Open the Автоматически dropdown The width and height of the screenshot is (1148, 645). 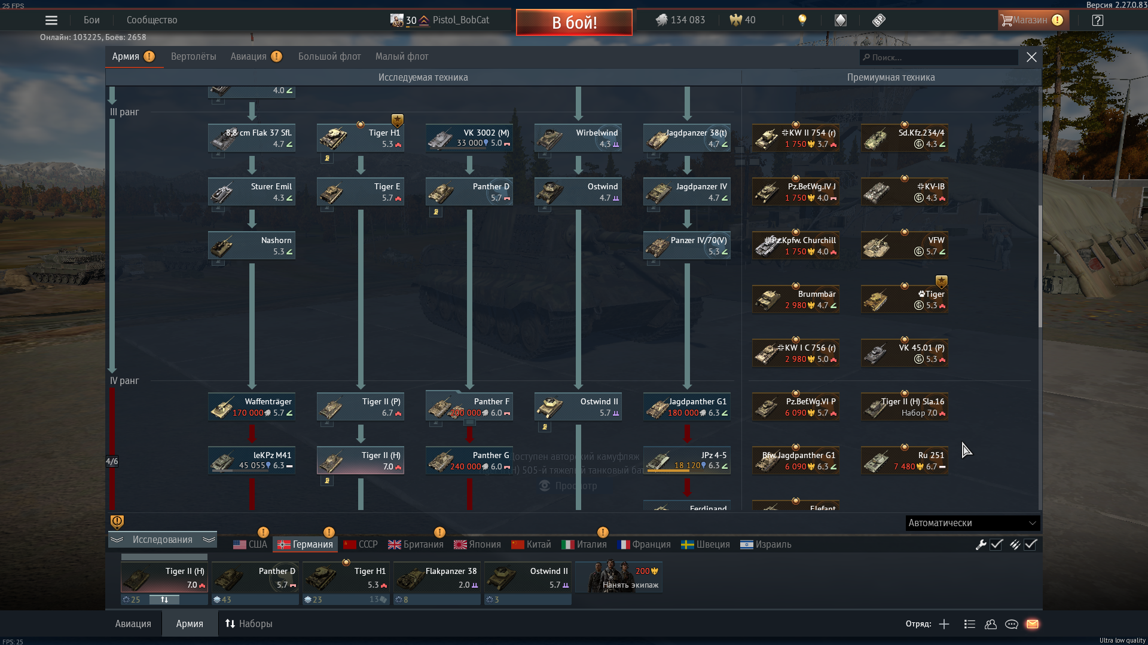(x=973, y=523)
